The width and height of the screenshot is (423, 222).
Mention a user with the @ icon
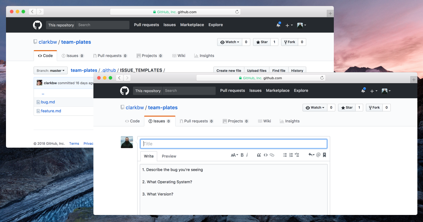click(318, 155)
